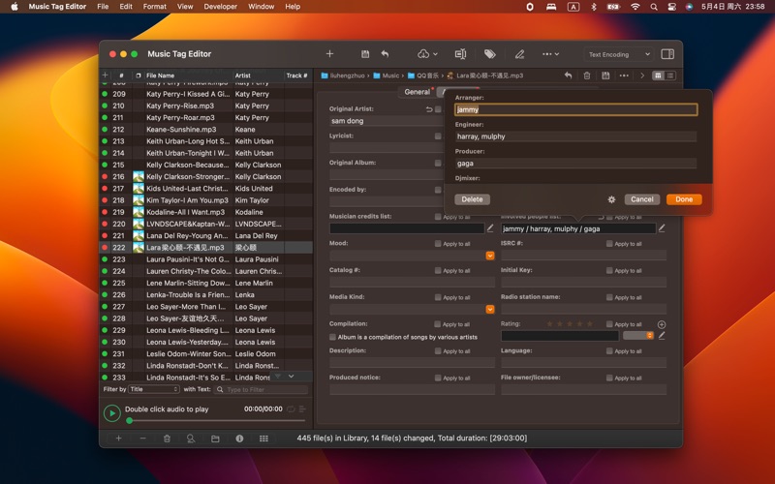Image resolution: width=775 pixels, height=484 pixels.
Task: Click the save icon in the main toolbar
Action: point(365,54)
